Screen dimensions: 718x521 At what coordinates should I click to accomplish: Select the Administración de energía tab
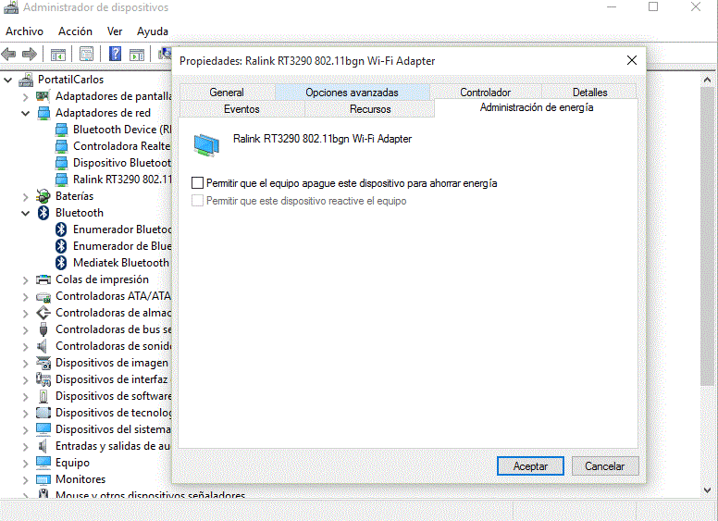[x=537, y=107]
